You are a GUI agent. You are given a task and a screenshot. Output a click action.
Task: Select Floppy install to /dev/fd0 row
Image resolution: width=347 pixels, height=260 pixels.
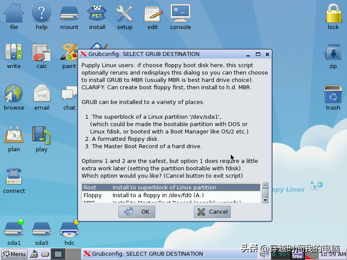pyautogui.click(x=171, y=195)
